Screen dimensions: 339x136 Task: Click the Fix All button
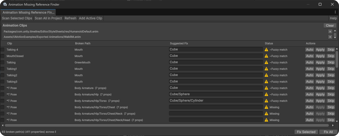pos(328,132)
